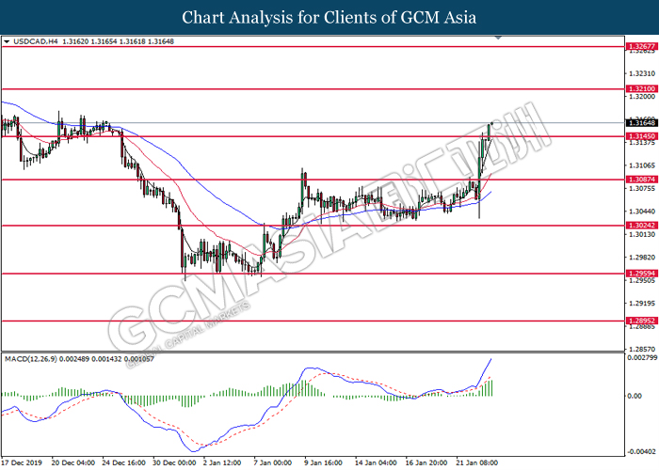Viewport: 659px width, 470px height.
Task: Click the 14 Jan 04:00 time label
Action: click(x=376, y=462)
